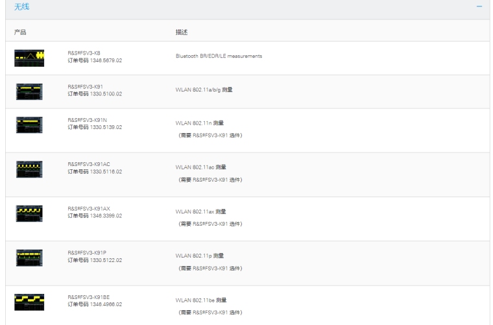Click the 描述 column header
493x325 pixels.
pos(182,32)
